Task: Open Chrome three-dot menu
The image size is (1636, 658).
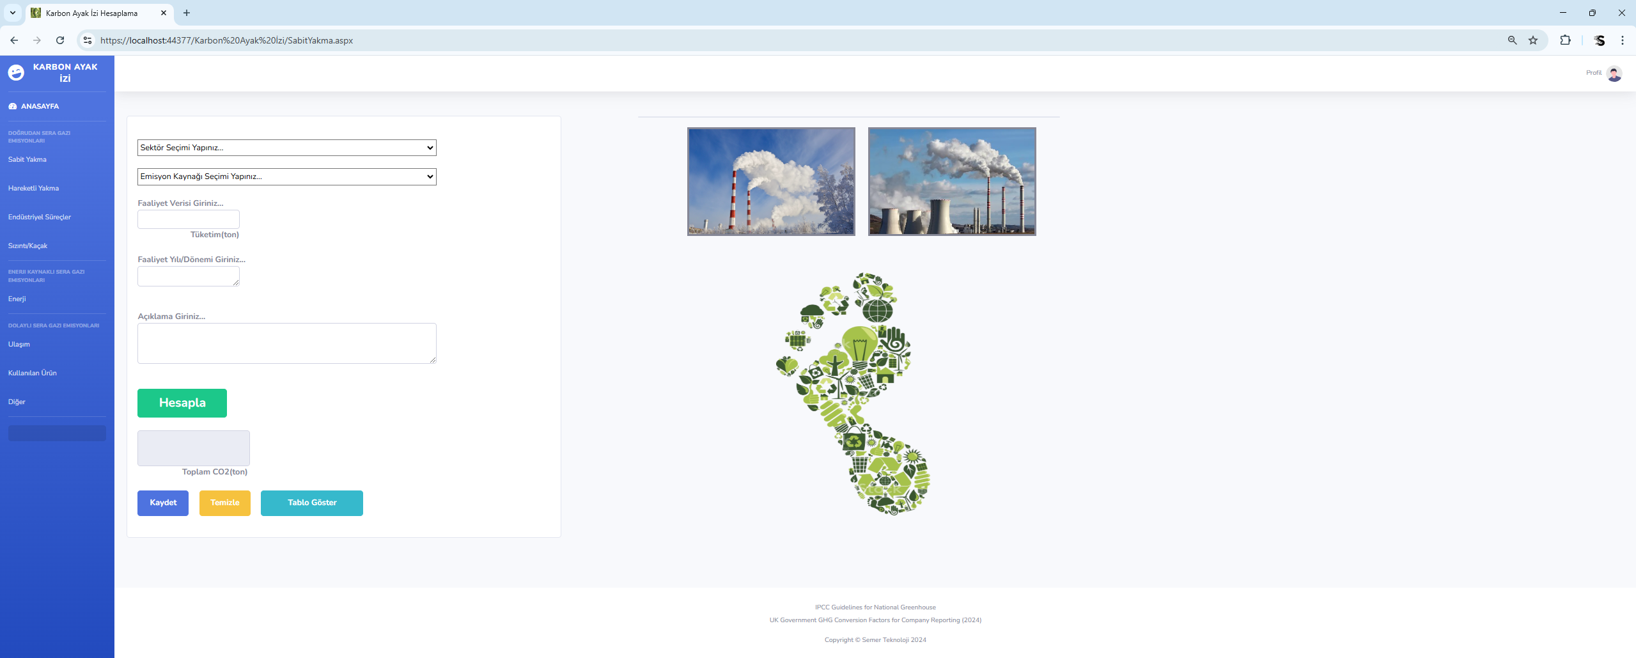Action: (x=1623, y=40)
